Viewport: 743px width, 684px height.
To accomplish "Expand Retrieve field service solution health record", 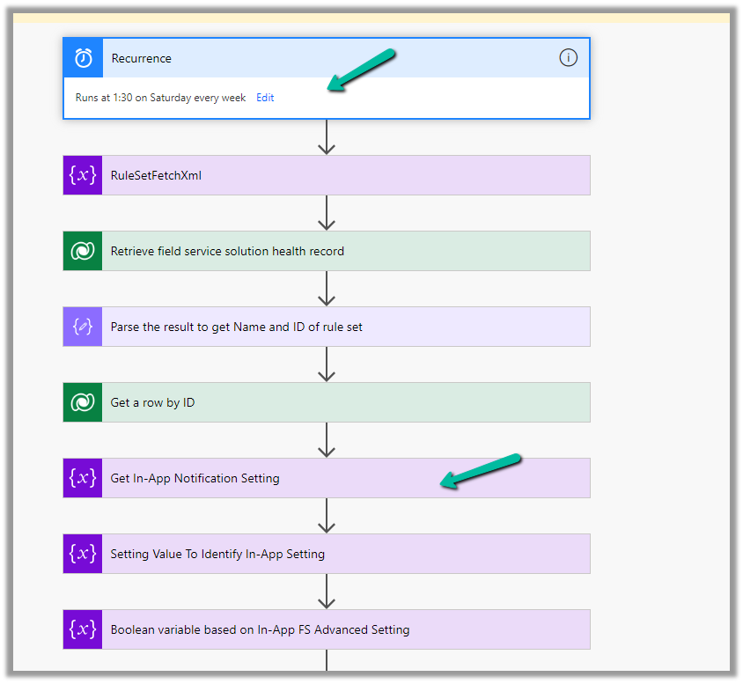I will tap(343, 251).
